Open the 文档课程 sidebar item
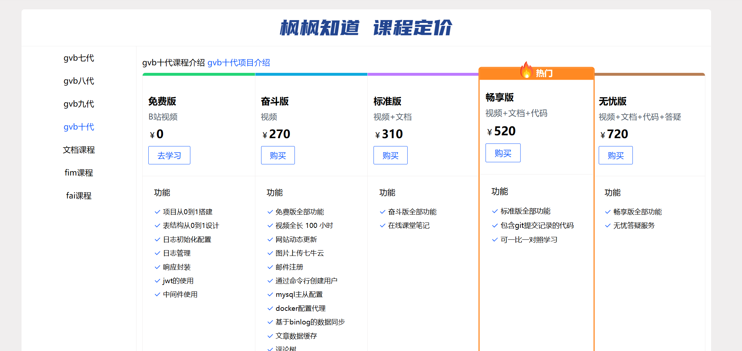 pos(79,150)
